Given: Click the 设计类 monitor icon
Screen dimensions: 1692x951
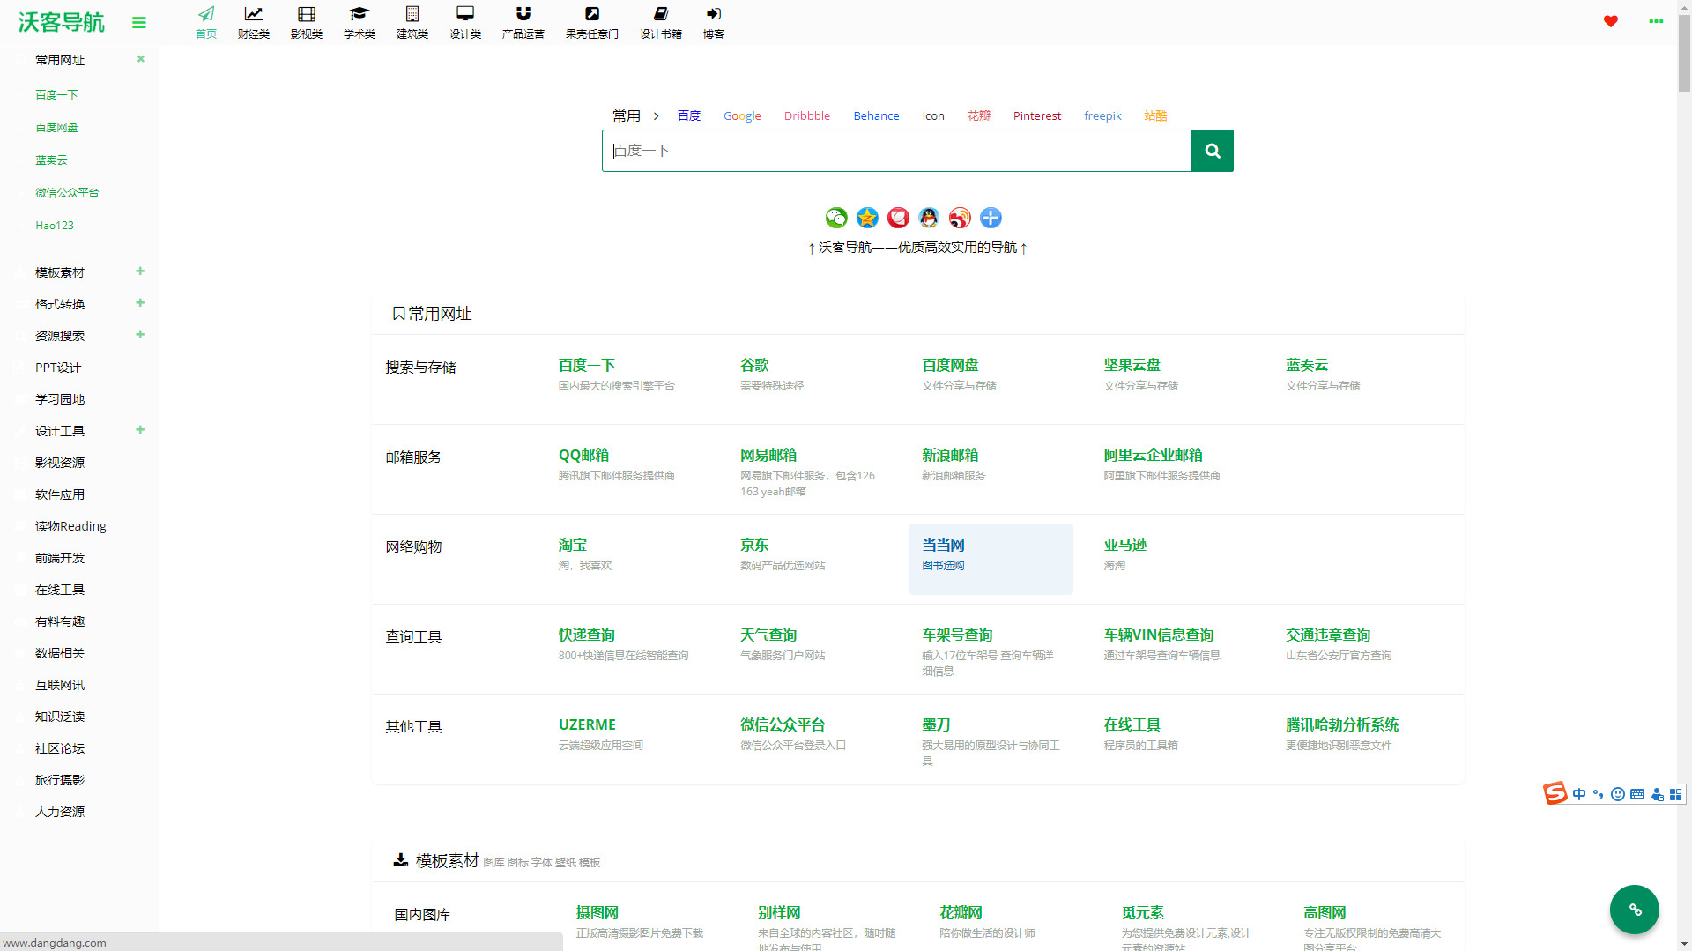Looking at the screenshot, I should [464, 21].
